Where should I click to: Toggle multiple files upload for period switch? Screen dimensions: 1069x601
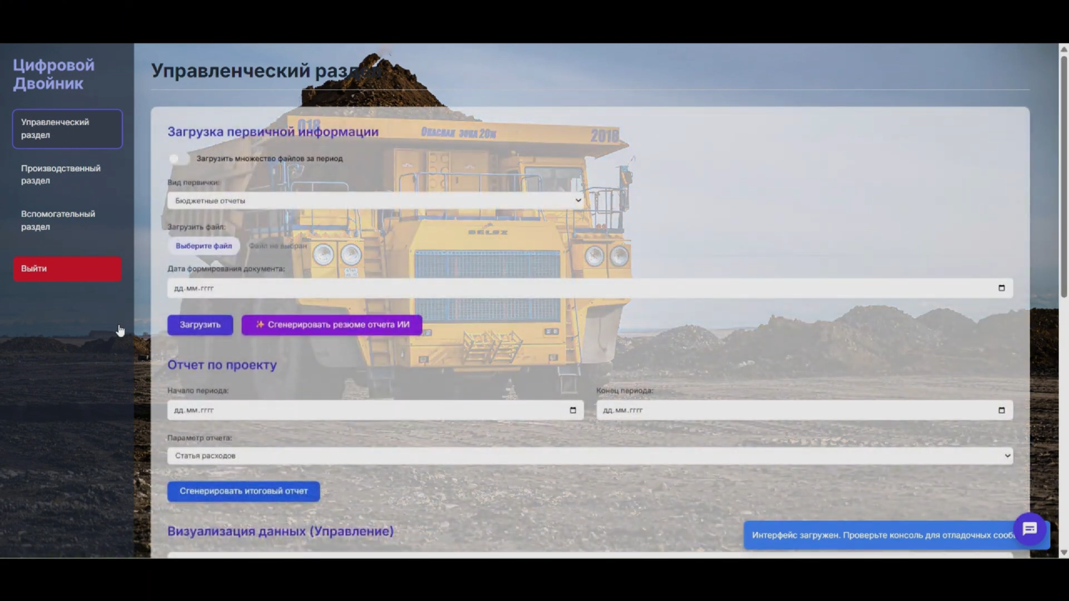coord(179,159)
